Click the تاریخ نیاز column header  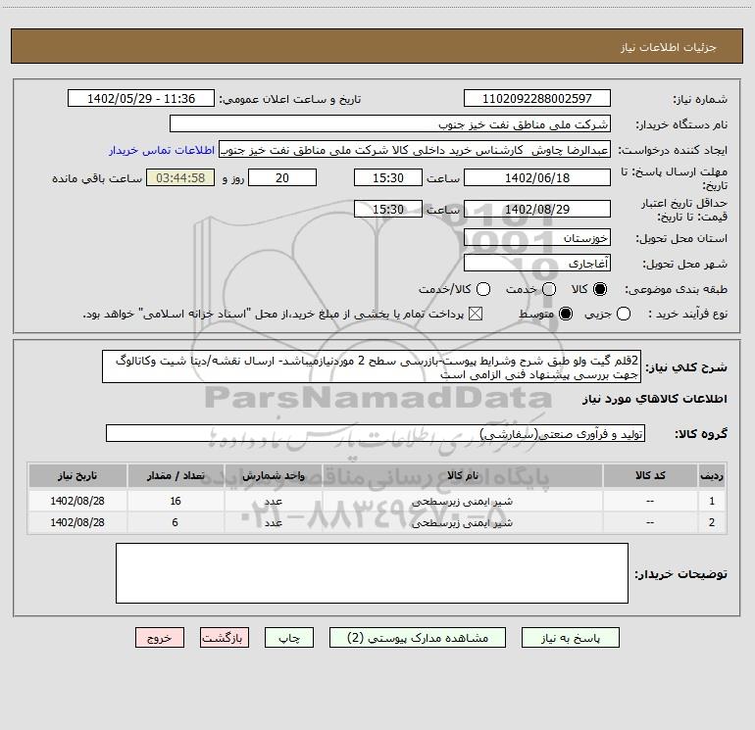pyautogui.click(x=77, y=475)
